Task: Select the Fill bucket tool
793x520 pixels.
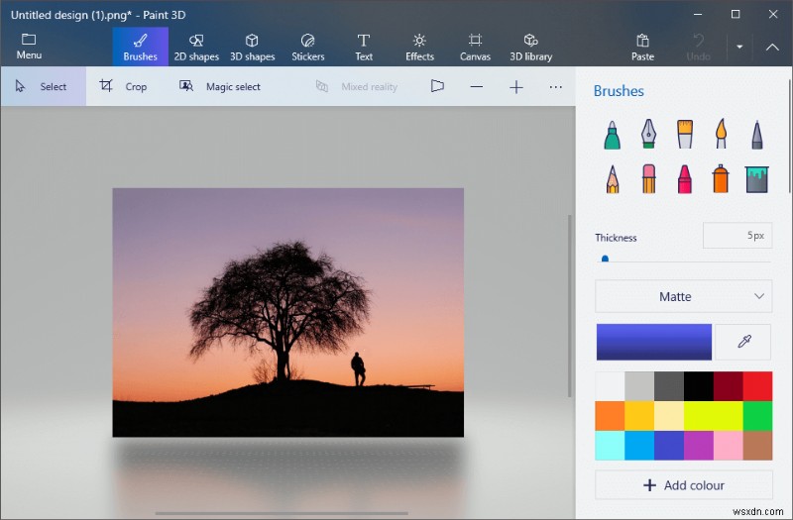Action: [x=756, y=179]
